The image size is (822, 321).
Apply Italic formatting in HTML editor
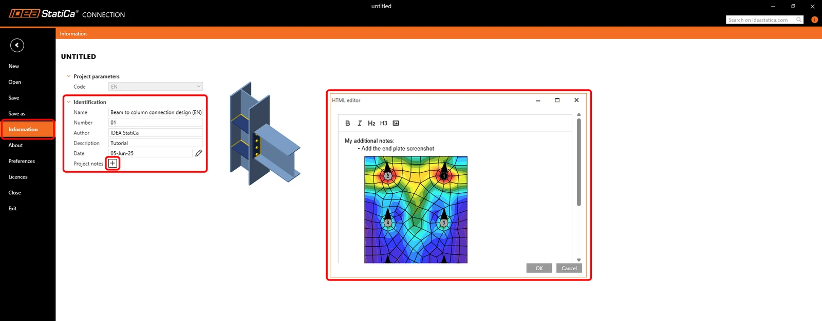click(360, 123)
